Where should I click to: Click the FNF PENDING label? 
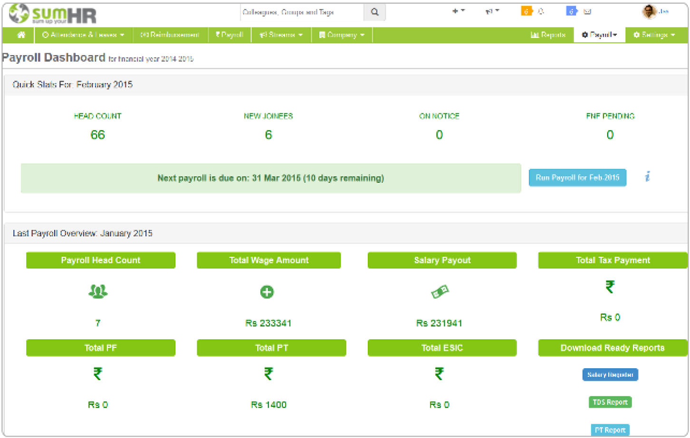click(x=610, y=116)
